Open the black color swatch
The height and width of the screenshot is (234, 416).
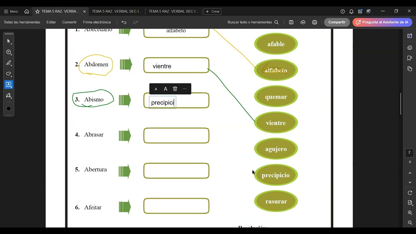coord(9,109)
